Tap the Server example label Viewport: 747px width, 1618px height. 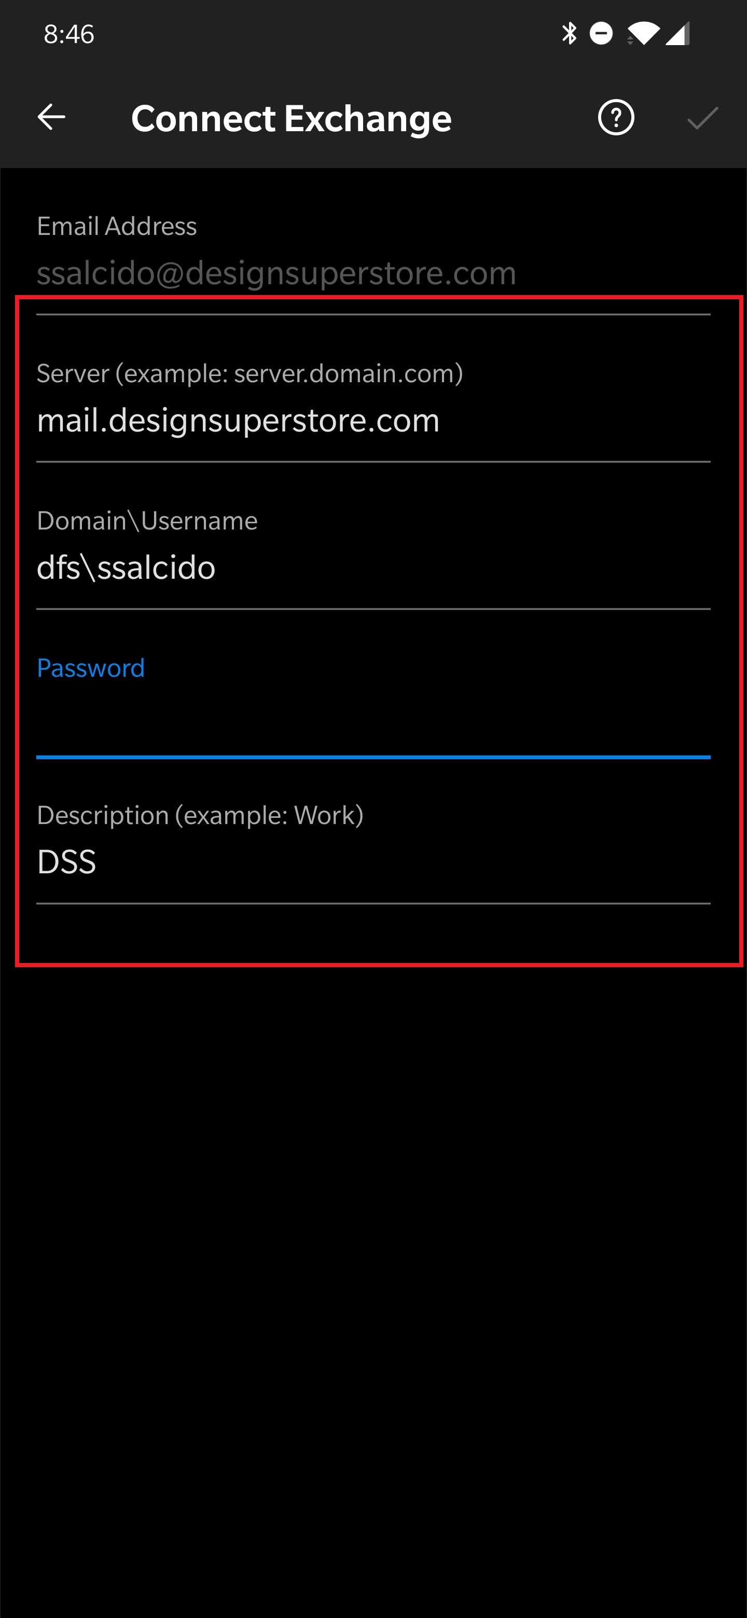(250, 374)
